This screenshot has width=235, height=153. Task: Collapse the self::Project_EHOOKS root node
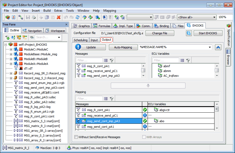6,45
